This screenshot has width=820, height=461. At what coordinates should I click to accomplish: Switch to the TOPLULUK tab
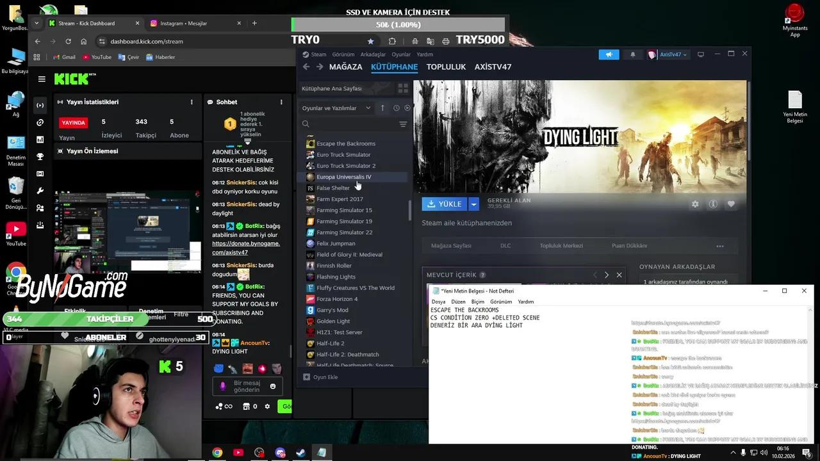pyautogui.click(x=446, y=67)
